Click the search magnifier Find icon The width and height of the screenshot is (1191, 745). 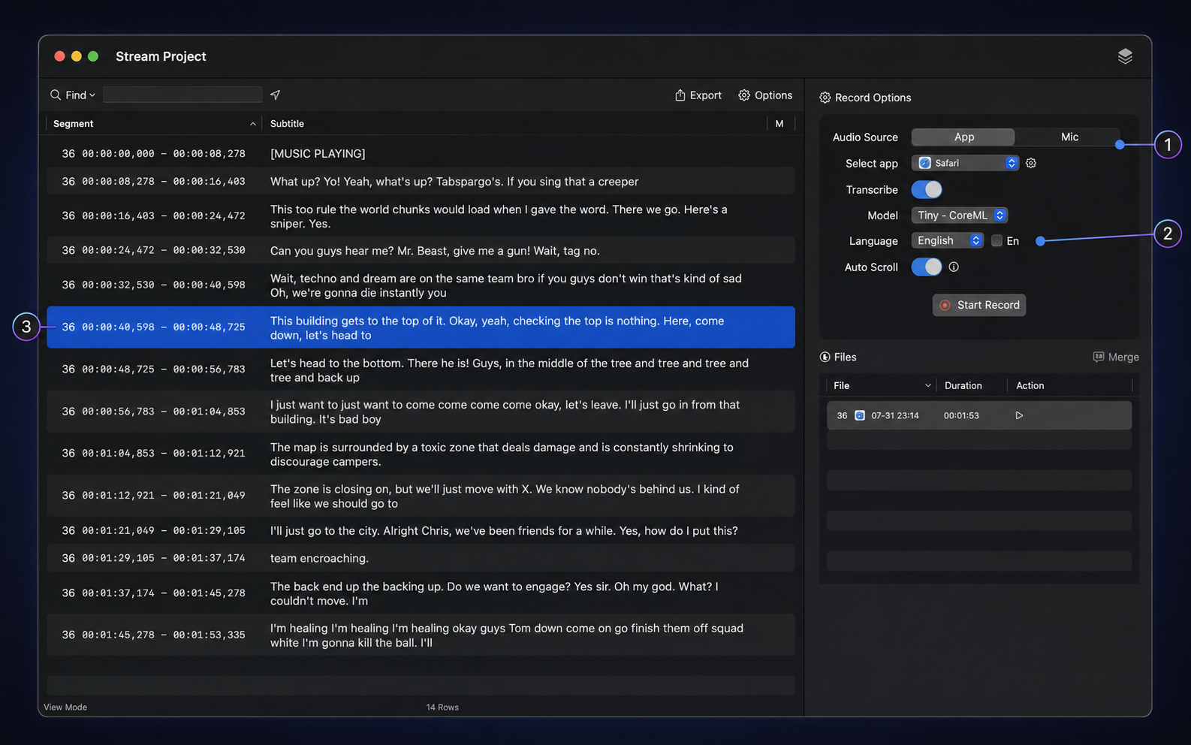pos(56,95)
